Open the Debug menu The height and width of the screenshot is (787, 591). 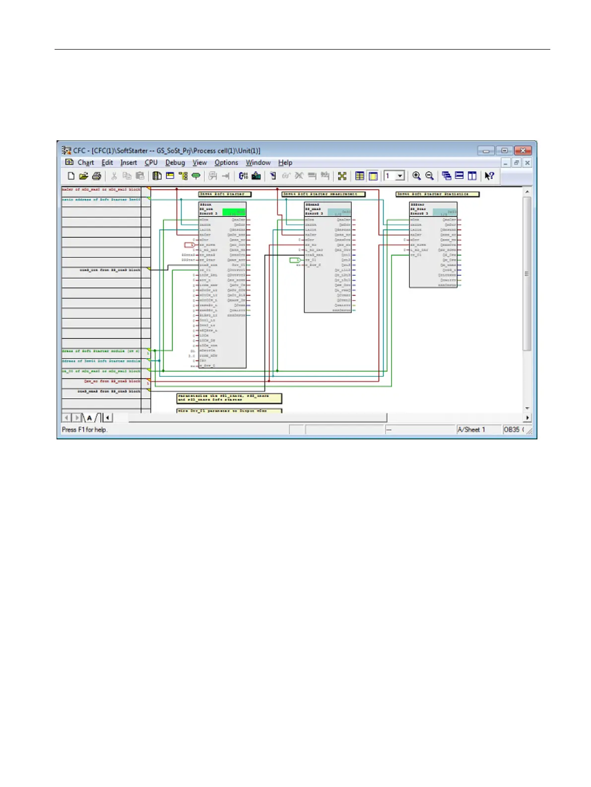pyautogui.click(x=175, y=163)
